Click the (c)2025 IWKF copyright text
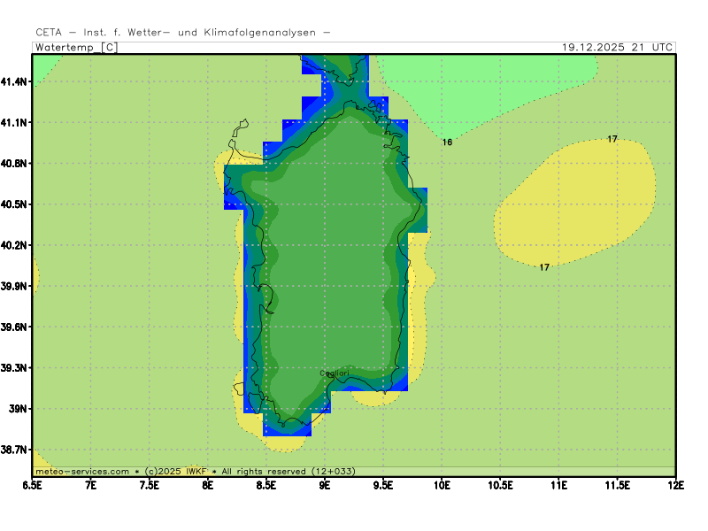This screenshot has height=531, width=708. coord(174,472)
